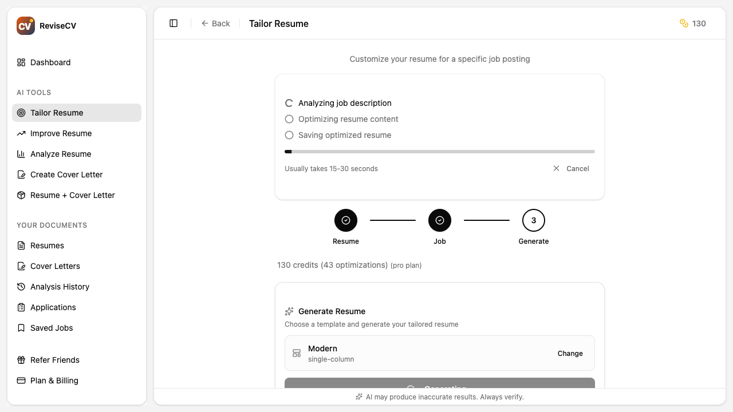The width and height of the screenshot is (733, 412).
Task: Click the Refer Friends gift icon
Action: click(x=21, y=360)
